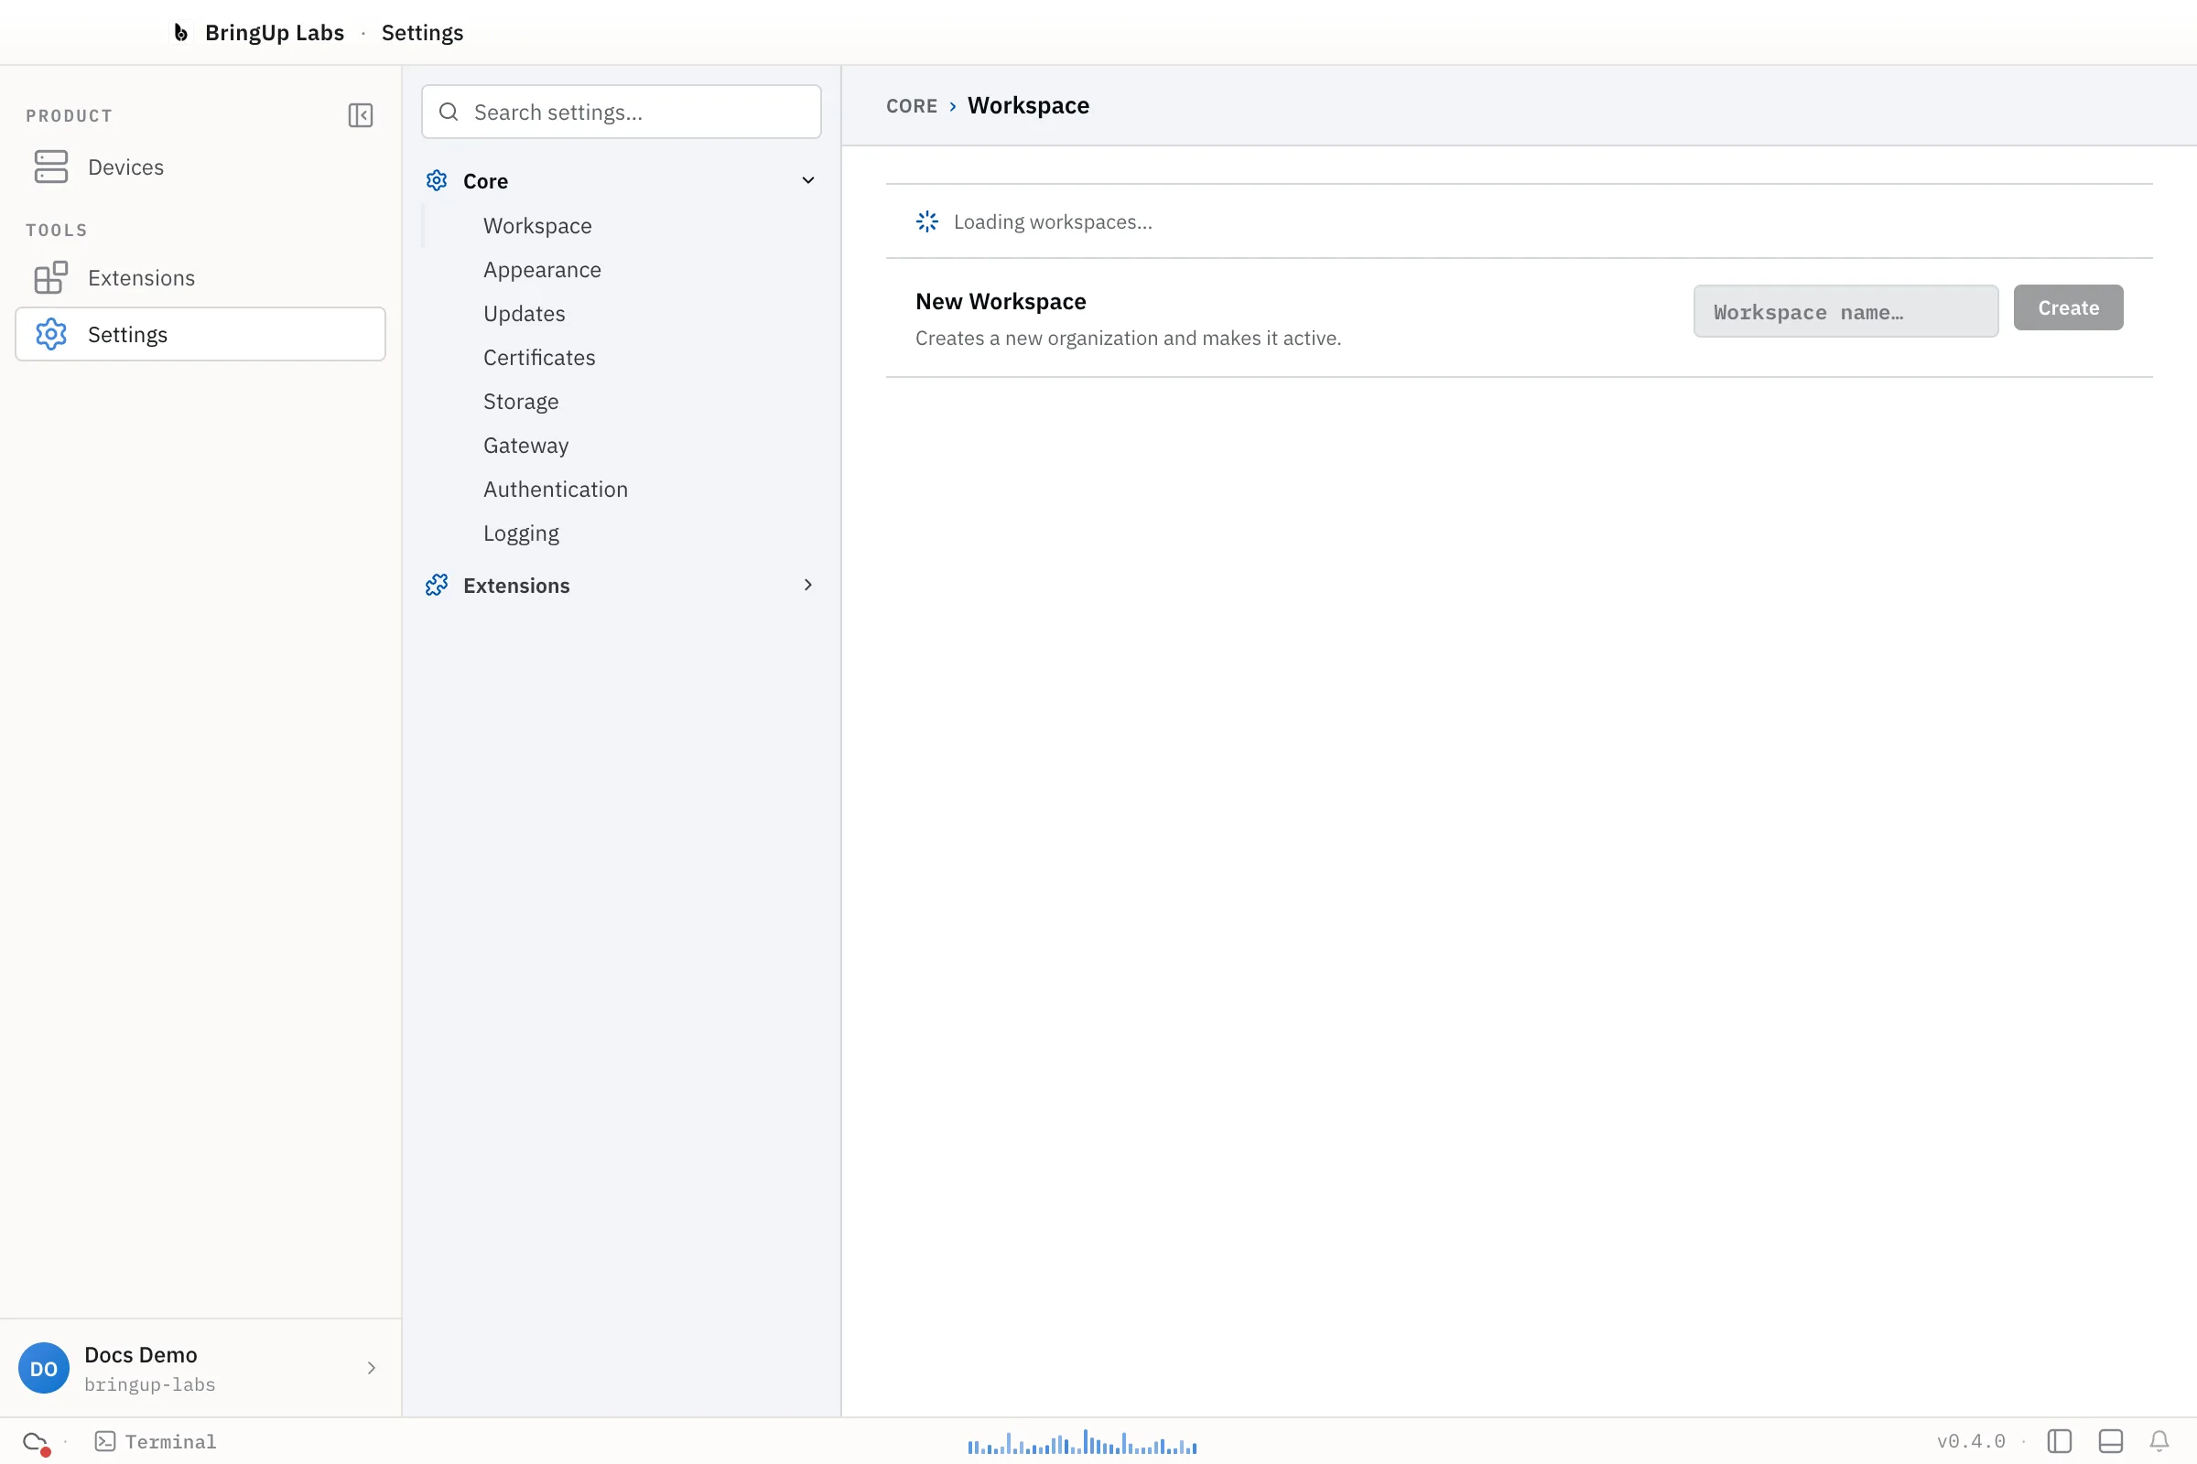
Task: Focus the Workspace name input
Action: click(1845, 312)
